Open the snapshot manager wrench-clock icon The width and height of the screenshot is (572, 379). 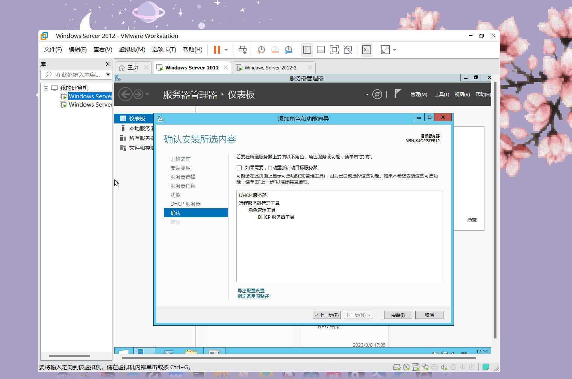[x=289, y=50]
